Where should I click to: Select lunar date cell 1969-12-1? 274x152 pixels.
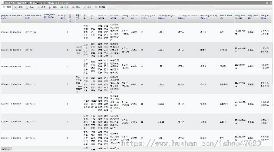(30, 50)
